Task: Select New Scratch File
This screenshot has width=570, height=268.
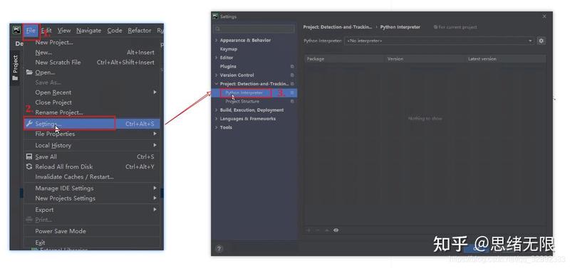Action: pyautogui.click(x=58, y=63)
